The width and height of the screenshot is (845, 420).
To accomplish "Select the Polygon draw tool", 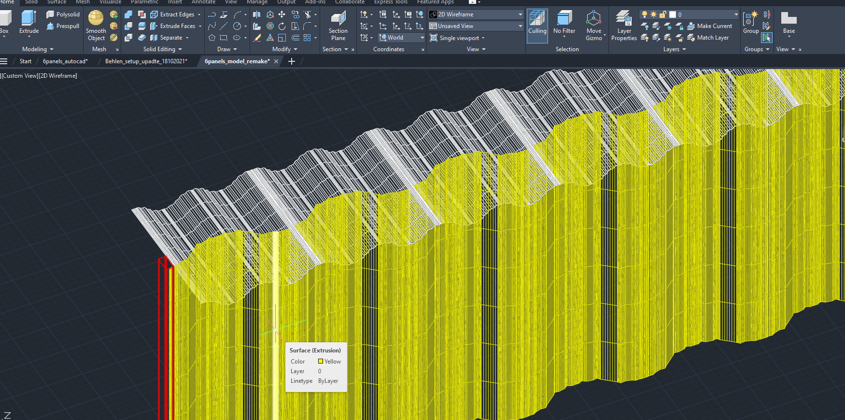I will 212,38.
